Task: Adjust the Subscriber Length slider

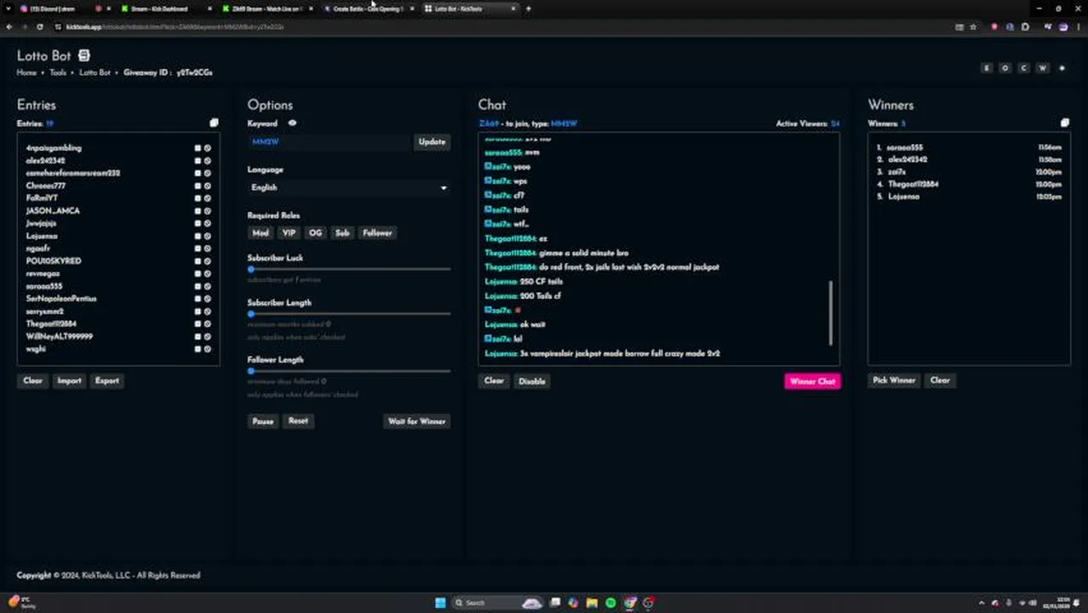Action: 349,313
